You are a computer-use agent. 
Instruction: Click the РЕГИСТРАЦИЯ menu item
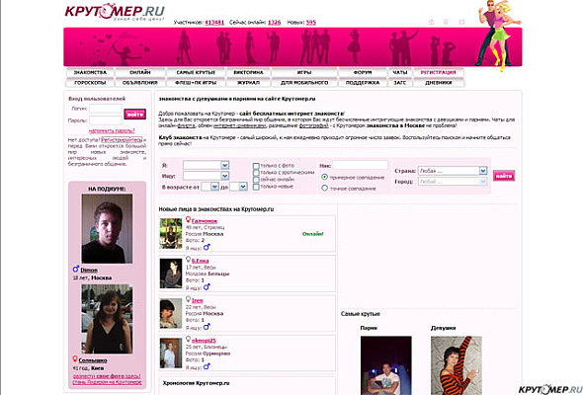pos(439,72)
